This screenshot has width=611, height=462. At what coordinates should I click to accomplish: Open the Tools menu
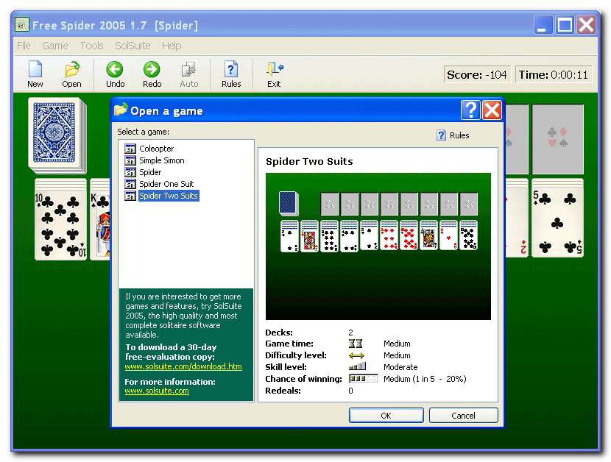pyautogui.click(x=91, y=46)
